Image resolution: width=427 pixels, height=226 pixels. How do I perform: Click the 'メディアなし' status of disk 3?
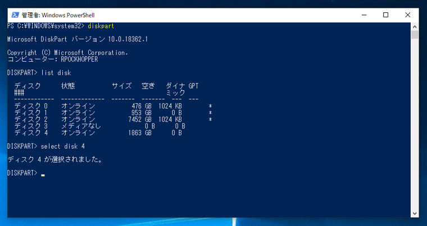(81, 126)
